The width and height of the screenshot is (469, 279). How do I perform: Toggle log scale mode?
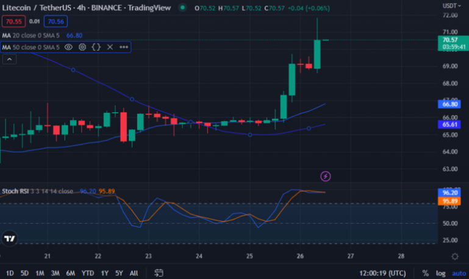click(440, 273)
